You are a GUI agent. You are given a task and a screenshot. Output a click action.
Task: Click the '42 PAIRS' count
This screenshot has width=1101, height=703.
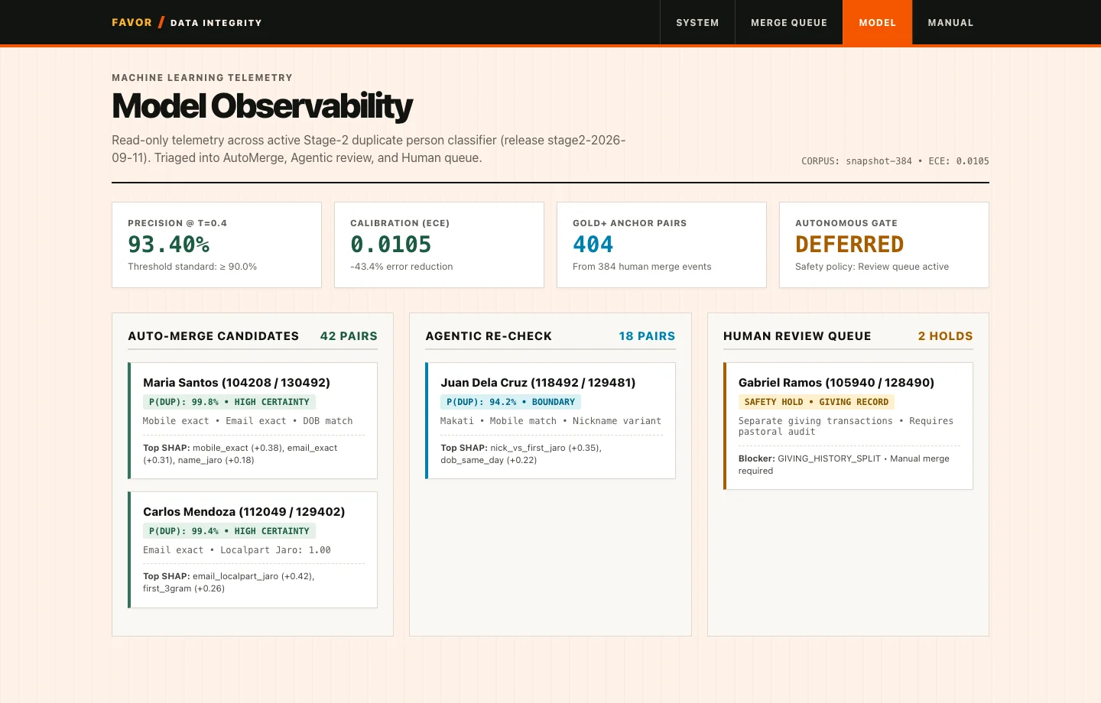349,336
